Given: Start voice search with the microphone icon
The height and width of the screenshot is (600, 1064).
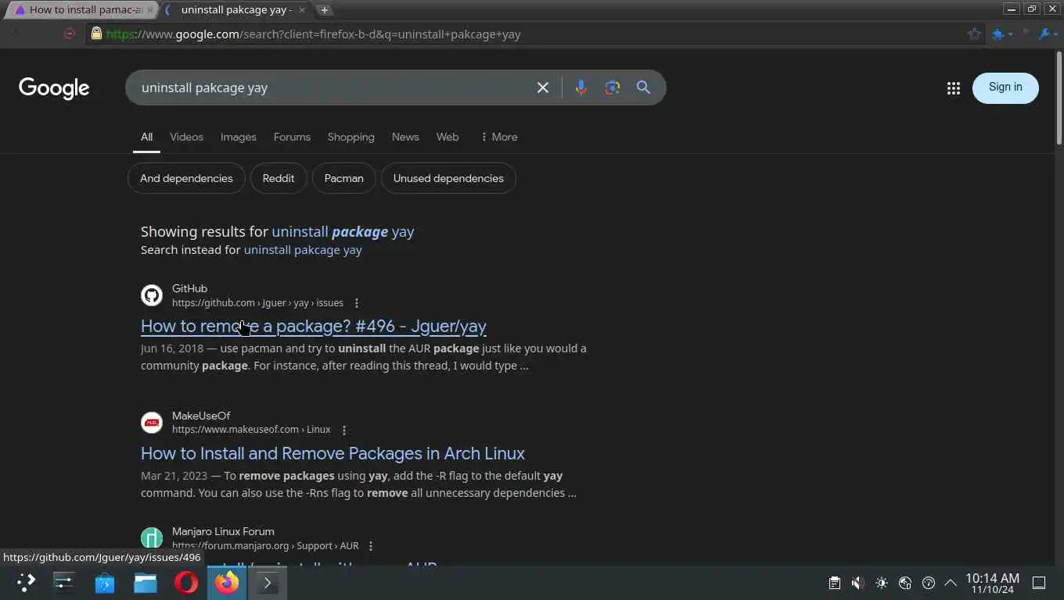Looking at the screenshot, I should point(581,87).
